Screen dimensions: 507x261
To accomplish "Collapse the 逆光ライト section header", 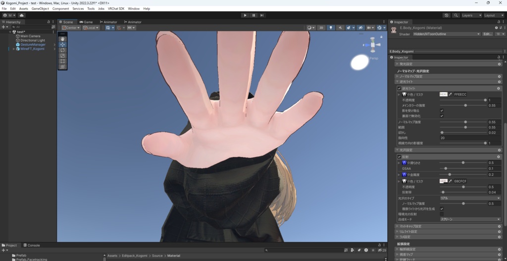I will coord(448,82).
